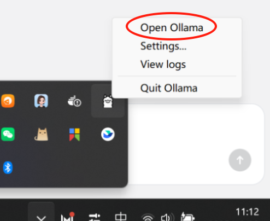270x221 pixels.
Task: Open the Wi-Fi network taskbar icon
Action: (148, 217)
